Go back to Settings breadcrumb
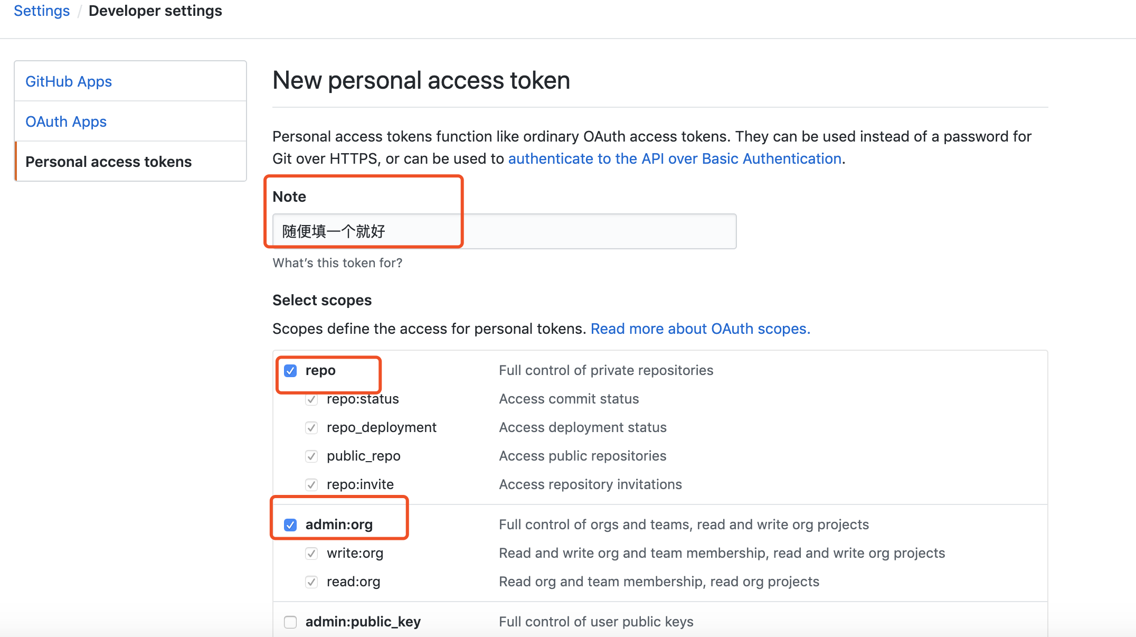Screen dimensions: 1136x637 click(42, 11)
